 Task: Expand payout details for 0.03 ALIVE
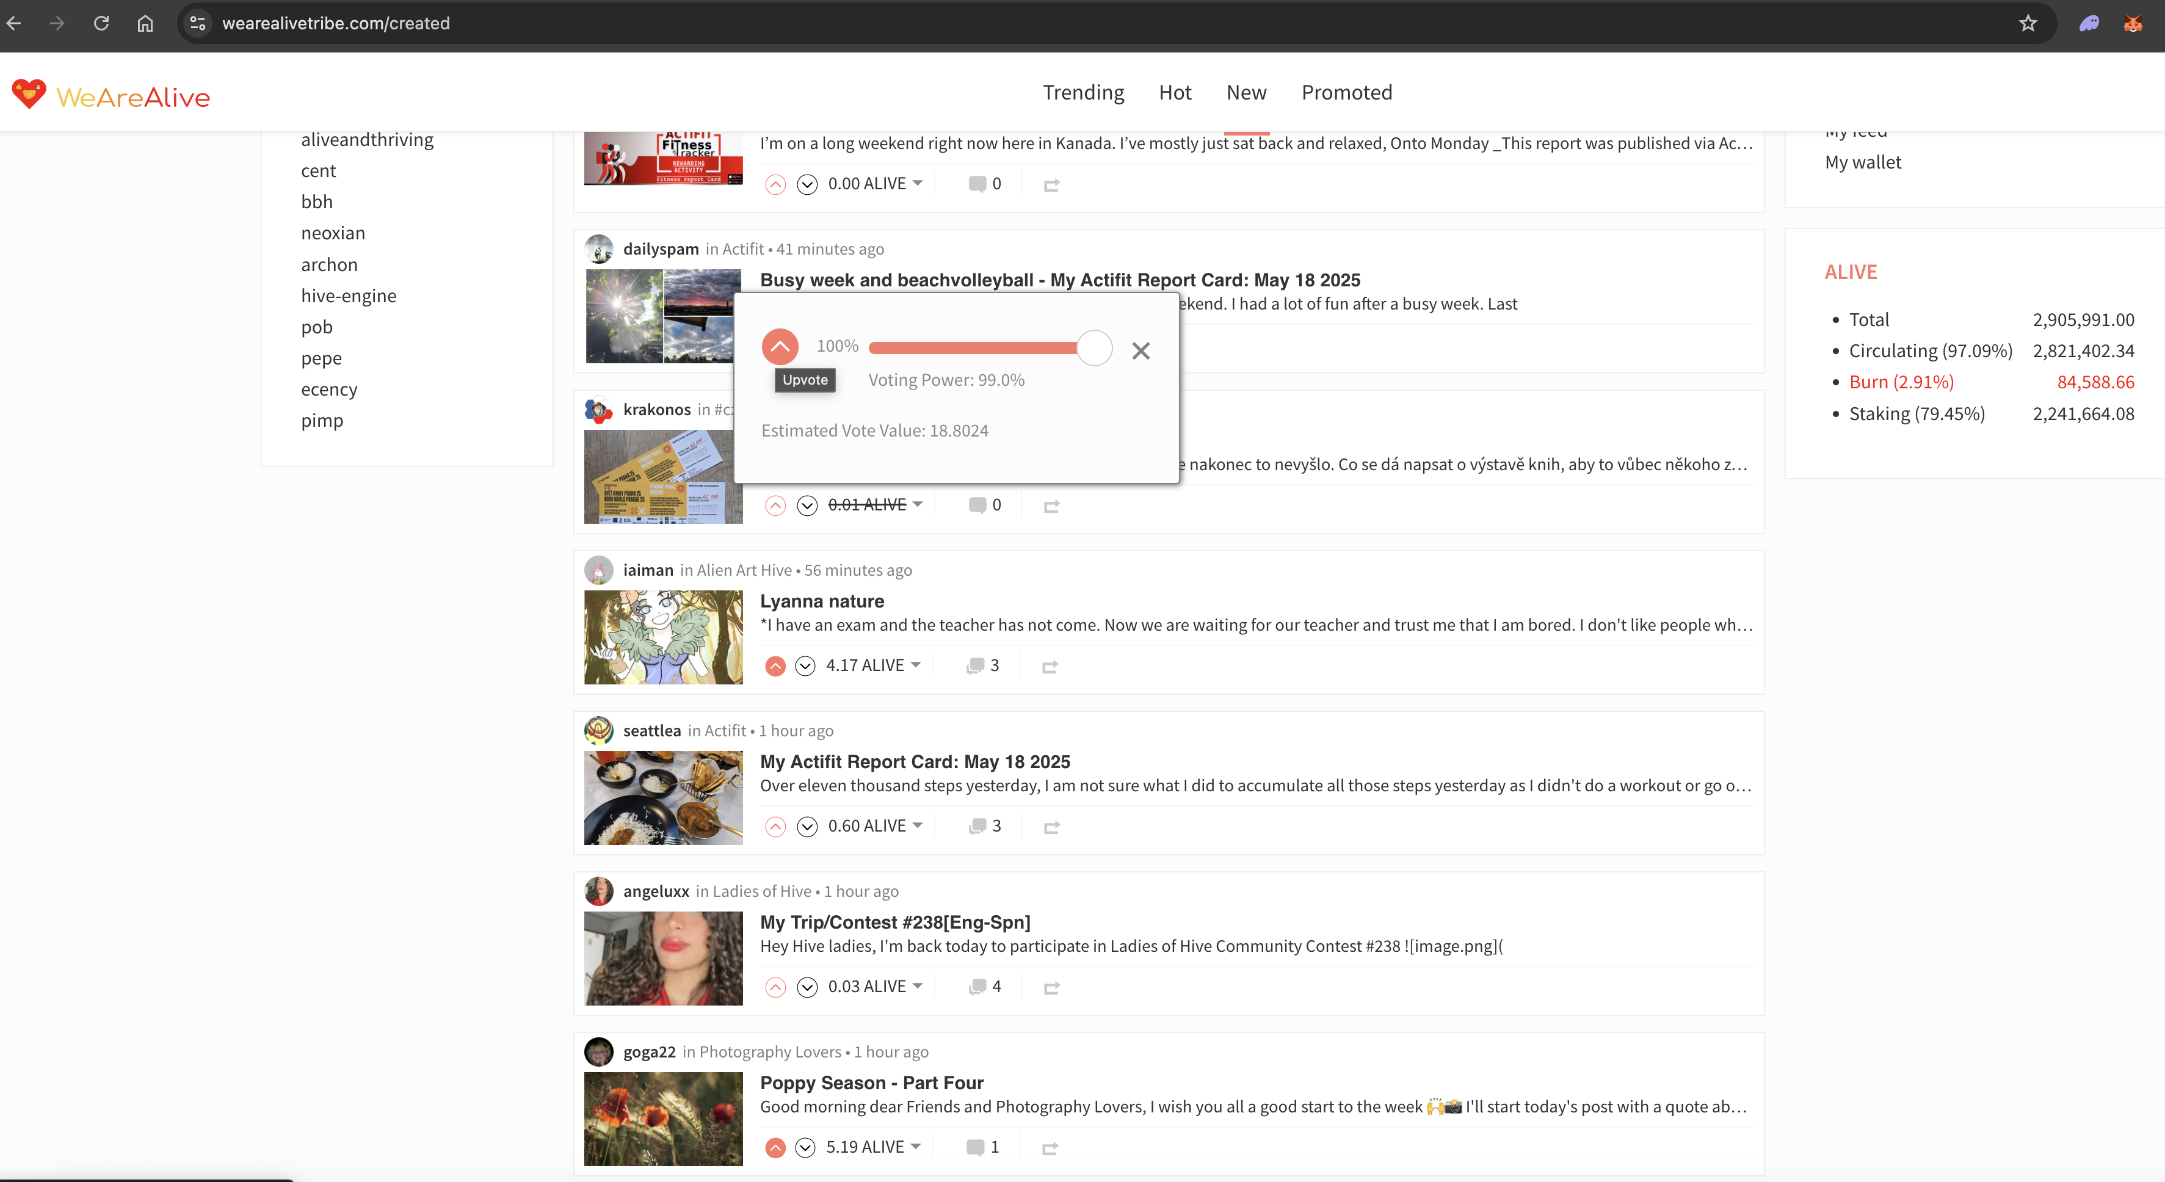pos(917,986)
